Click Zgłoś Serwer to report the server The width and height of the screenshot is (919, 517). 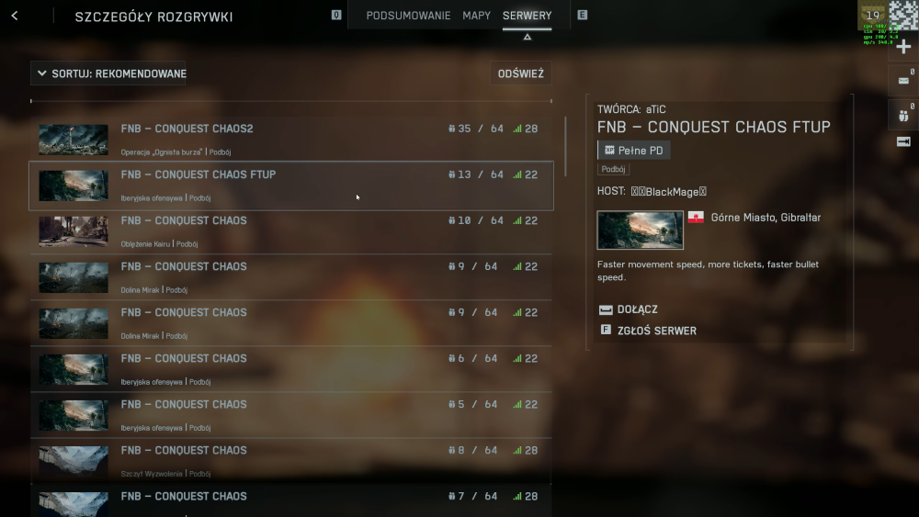click(648, 331)
